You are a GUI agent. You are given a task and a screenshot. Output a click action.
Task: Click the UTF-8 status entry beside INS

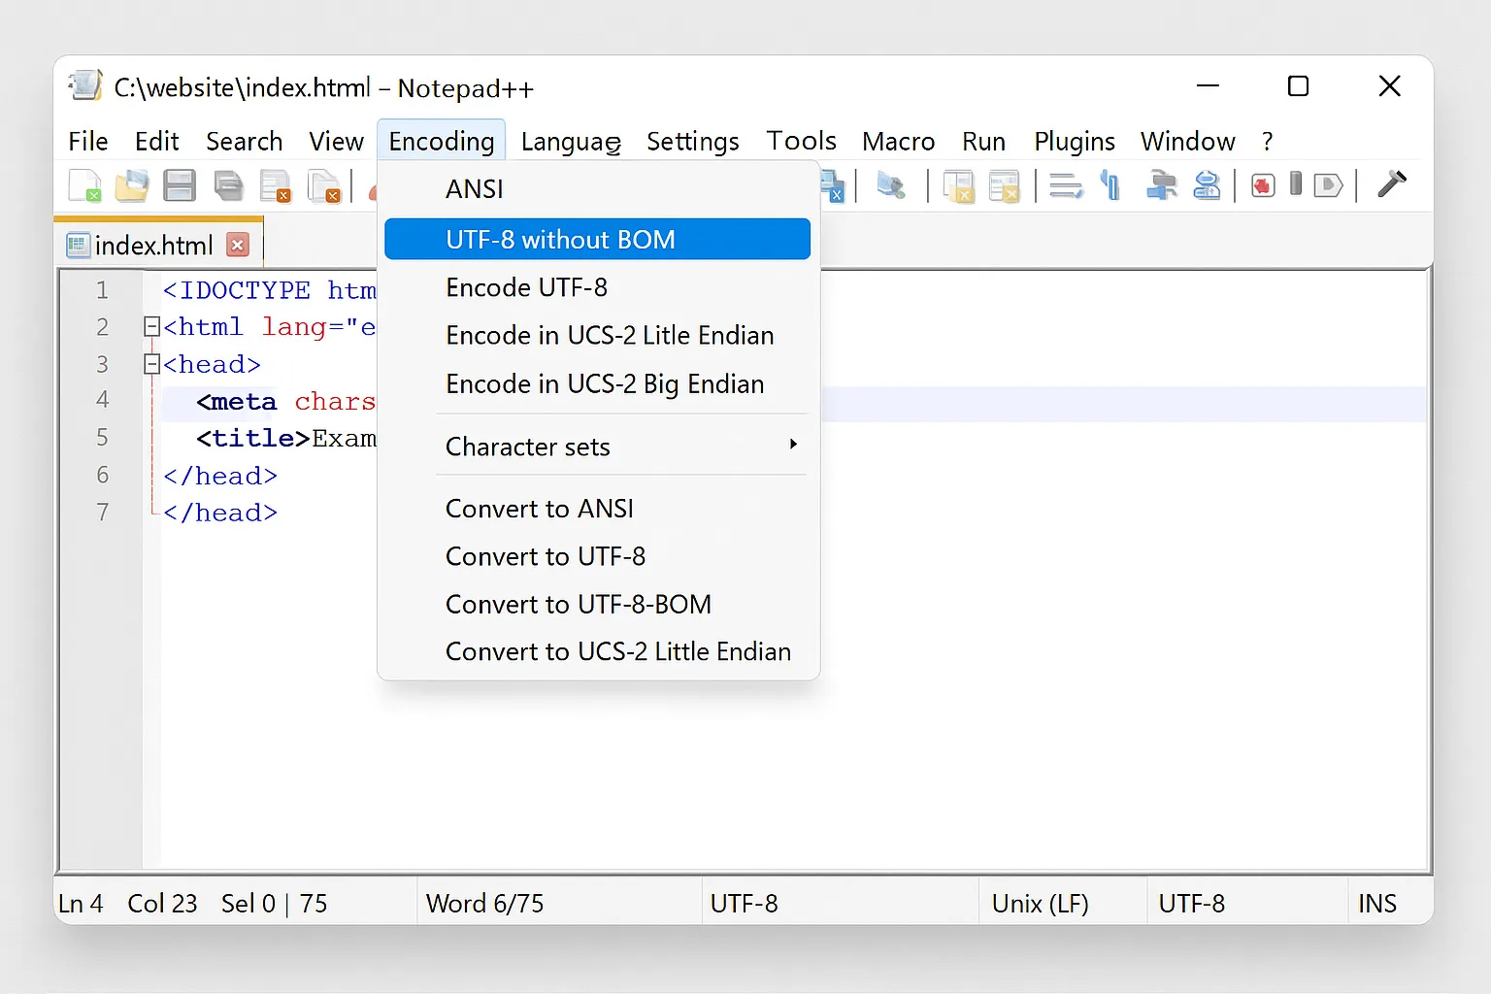(x=1192, y=904)
